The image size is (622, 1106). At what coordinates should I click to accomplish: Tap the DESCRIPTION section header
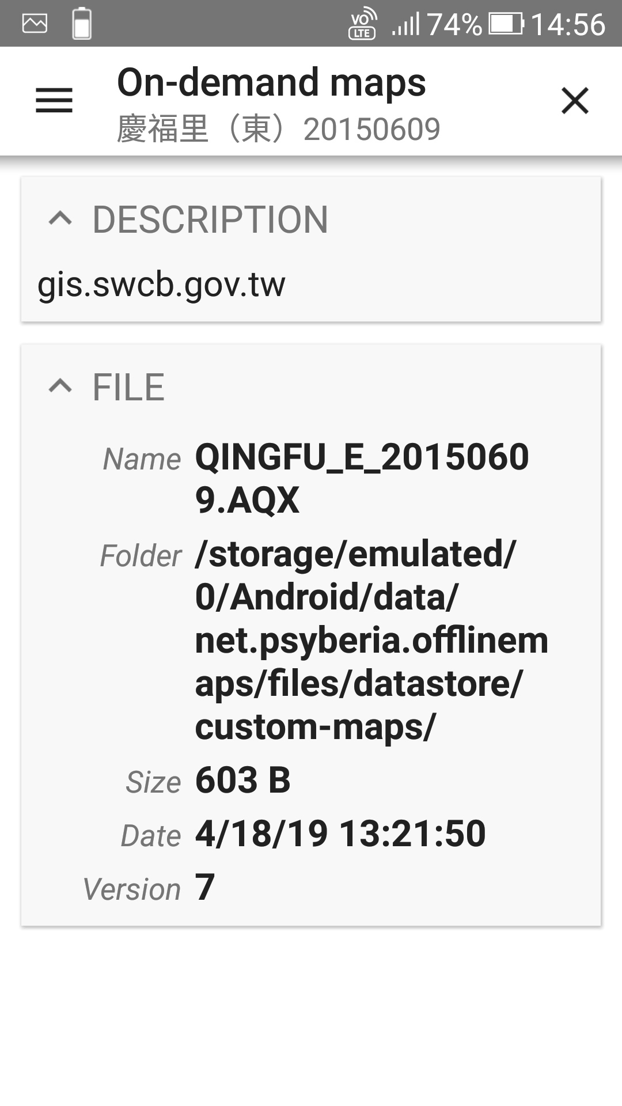click(210, 219)
